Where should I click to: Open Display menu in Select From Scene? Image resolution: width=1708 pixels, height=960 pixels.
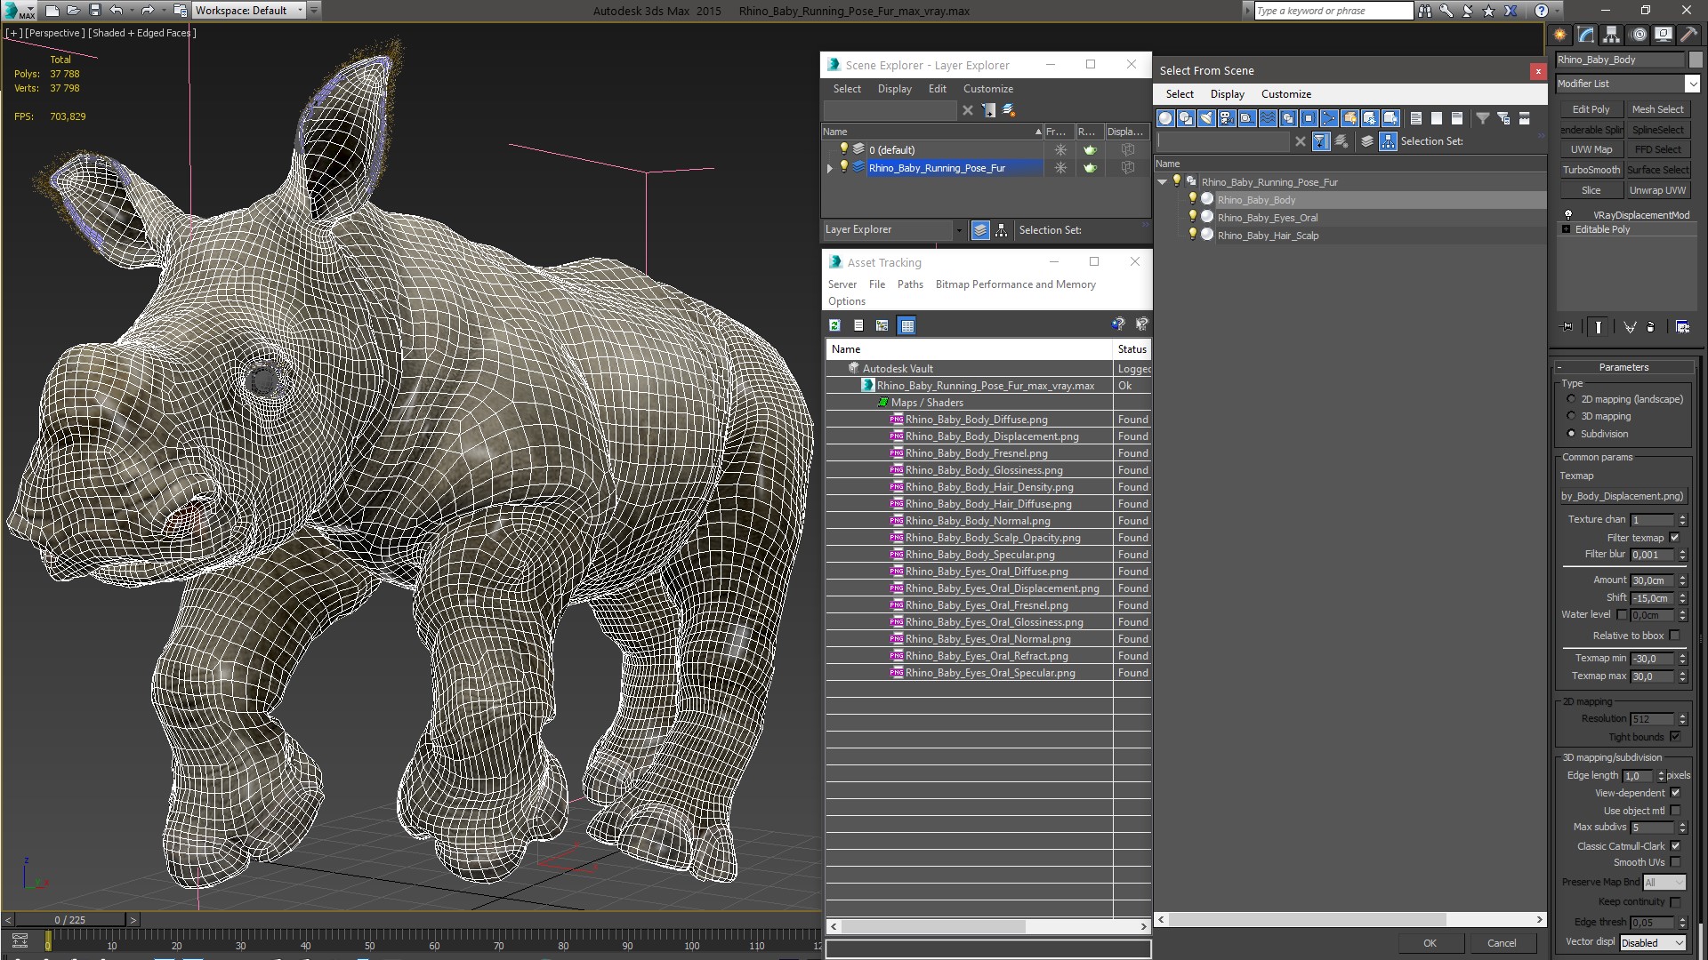coord(1228,94)
